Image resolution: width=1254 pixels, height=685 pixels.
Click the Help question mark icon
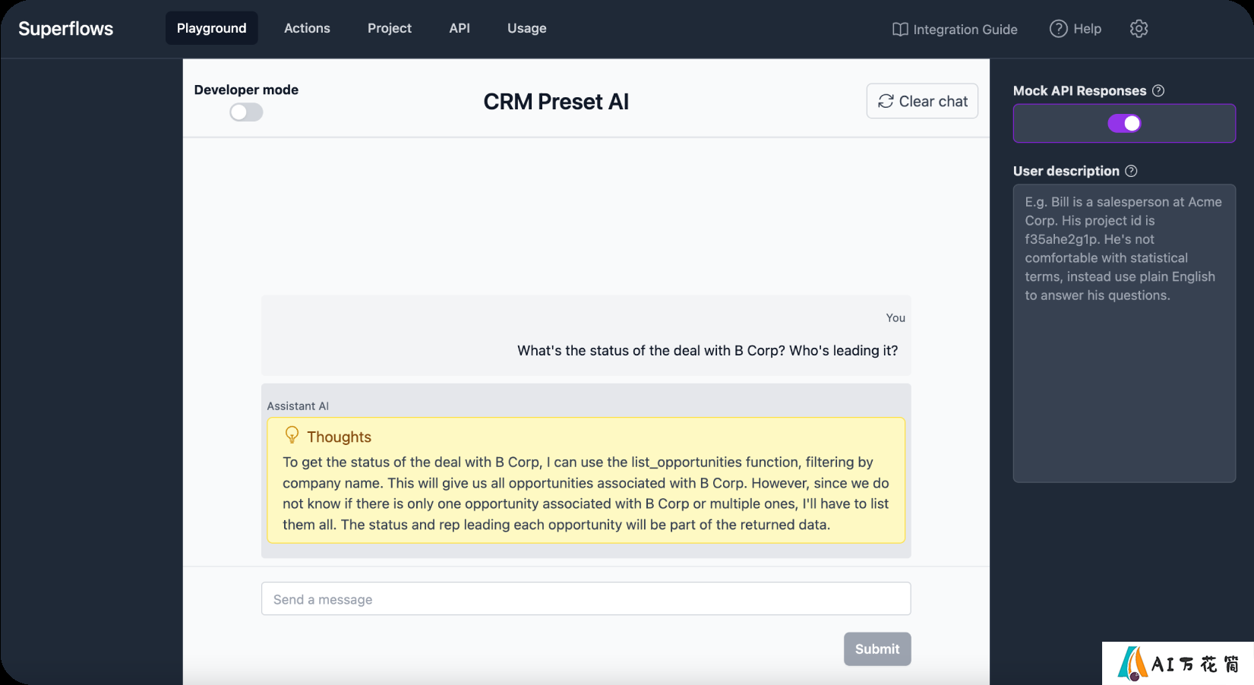[x=1058, y=29]
